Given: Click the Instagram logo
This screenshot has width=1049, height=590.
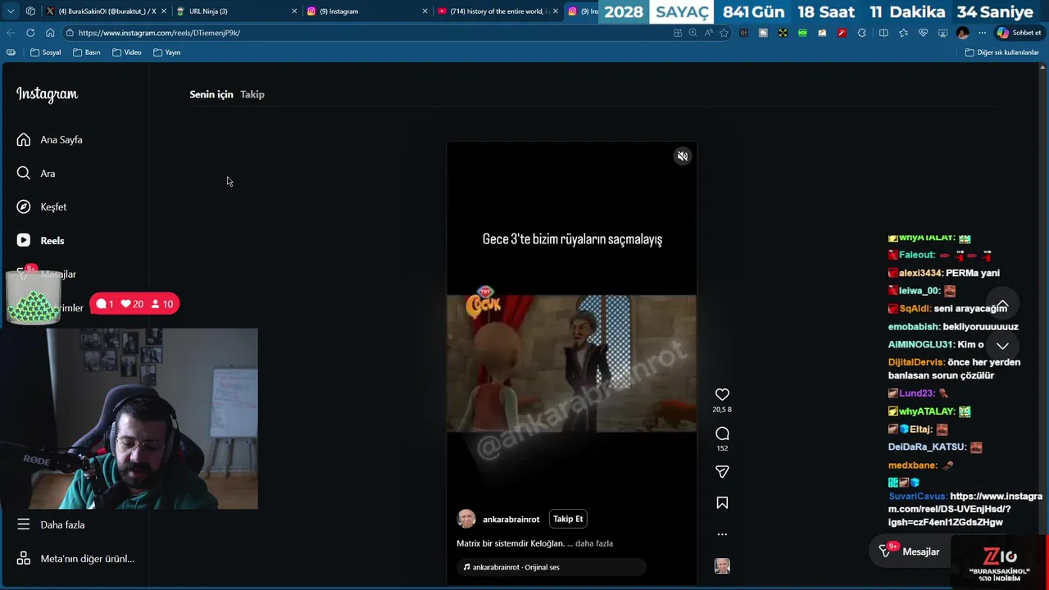Looking at the screenshot, I should 47,94.
